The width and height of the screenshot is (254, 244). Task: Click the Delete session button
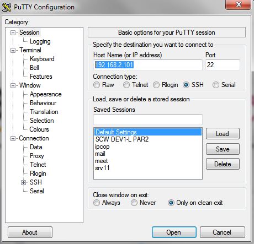click(x=223, y=164)
